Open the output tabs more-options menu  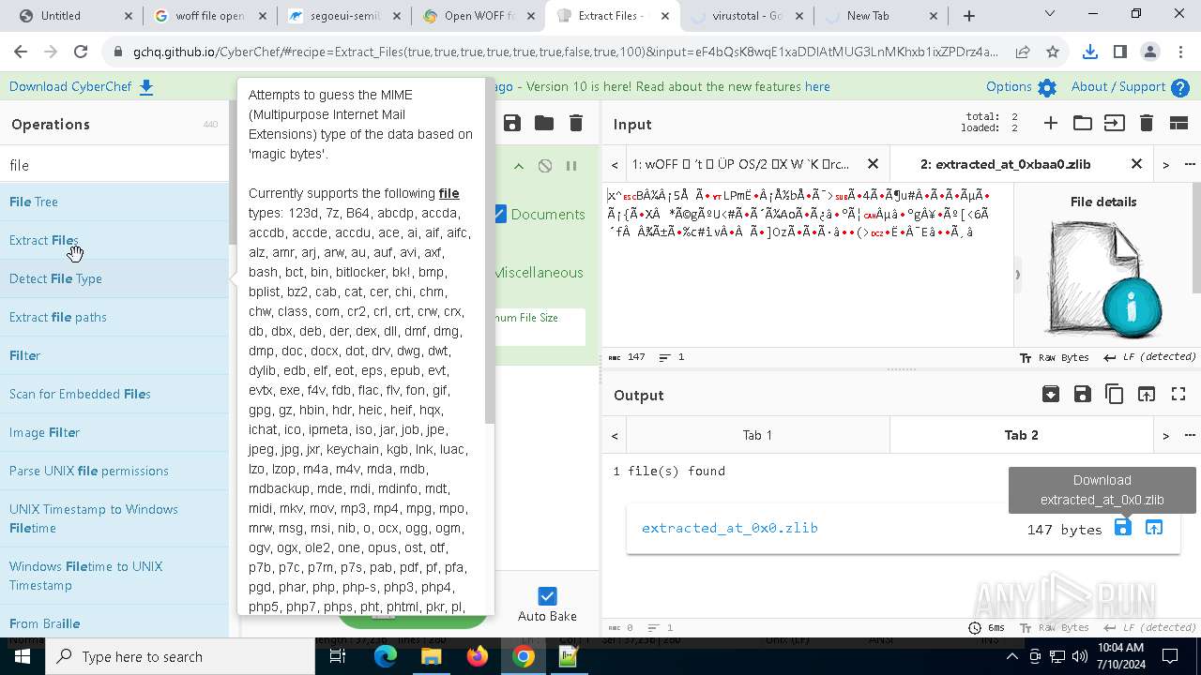(x=1190, y=435)
